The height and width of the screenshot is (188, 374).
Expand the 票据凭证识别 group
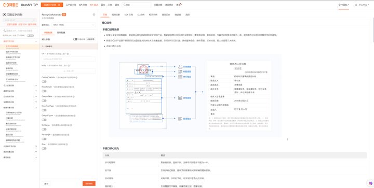pos(19,91)
